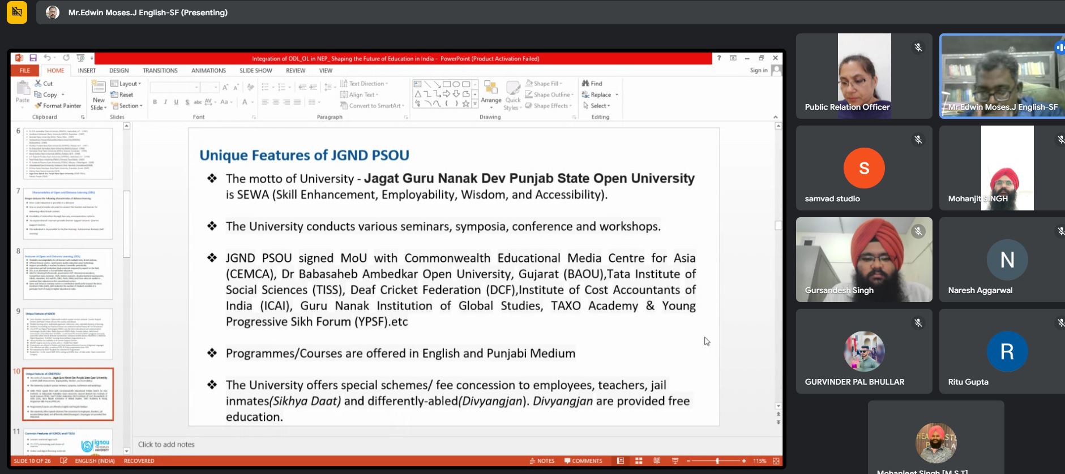Viewport: 1065px width, 474px height.
Task: Expand the Layout dropdown
Action: pyautogui.click(x=126, y=84)
